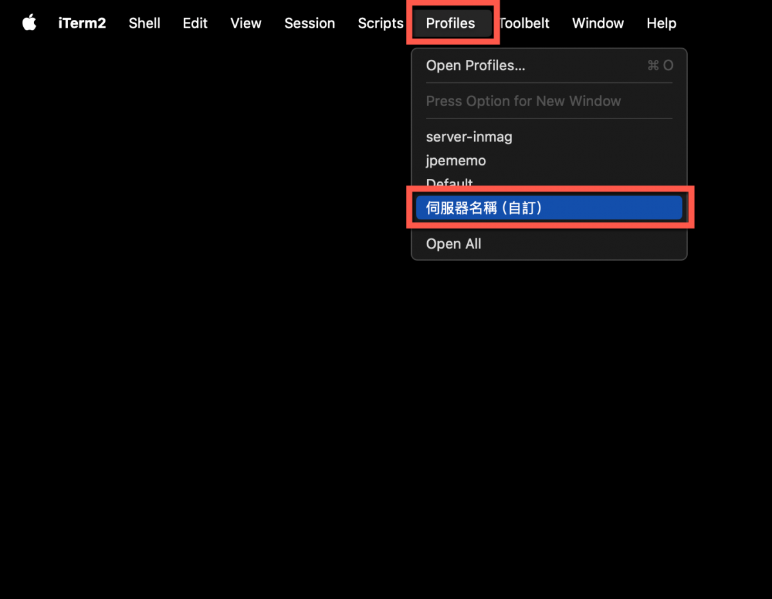Open the Edit menu
The width and height of the screenshot is (772, 599).
[195, 23]
